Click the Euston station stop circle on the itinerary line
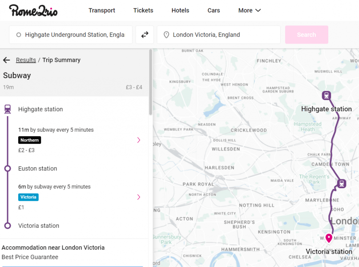This screenshot has height=267, width=359. pyautogui.click(x=8, y=169)
